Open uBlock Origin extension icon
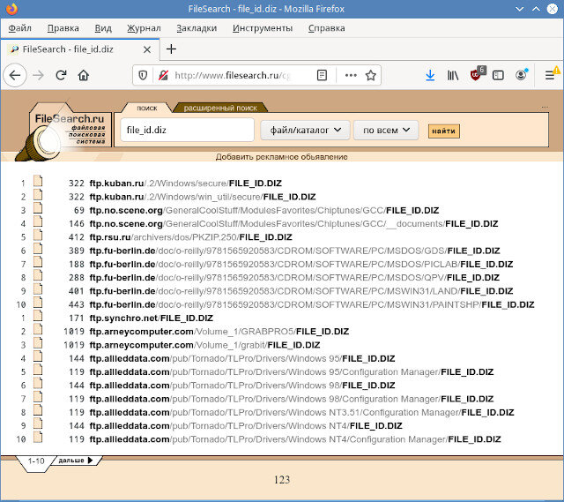This screenshot has height=502, width=564. [x=477, y=74]
